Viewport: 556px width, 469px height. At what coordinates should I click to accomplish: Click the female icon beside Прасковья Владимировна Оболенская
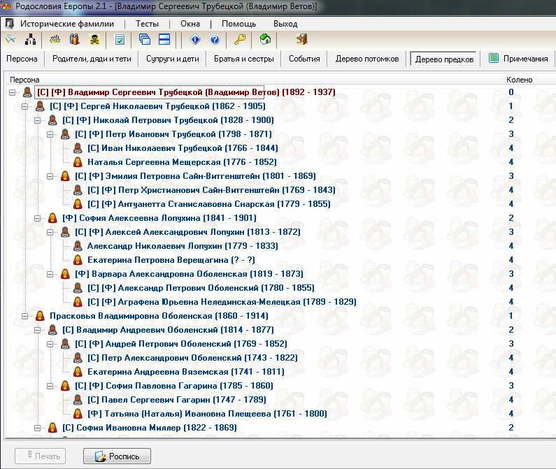pos(40,315)
